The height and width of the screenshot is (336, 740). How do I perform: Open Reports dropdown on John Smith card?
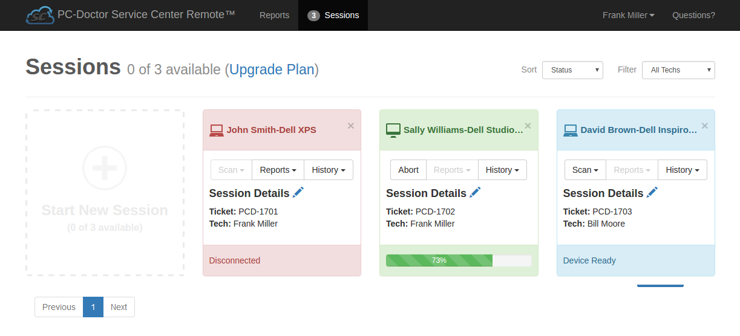pos(278,170)
